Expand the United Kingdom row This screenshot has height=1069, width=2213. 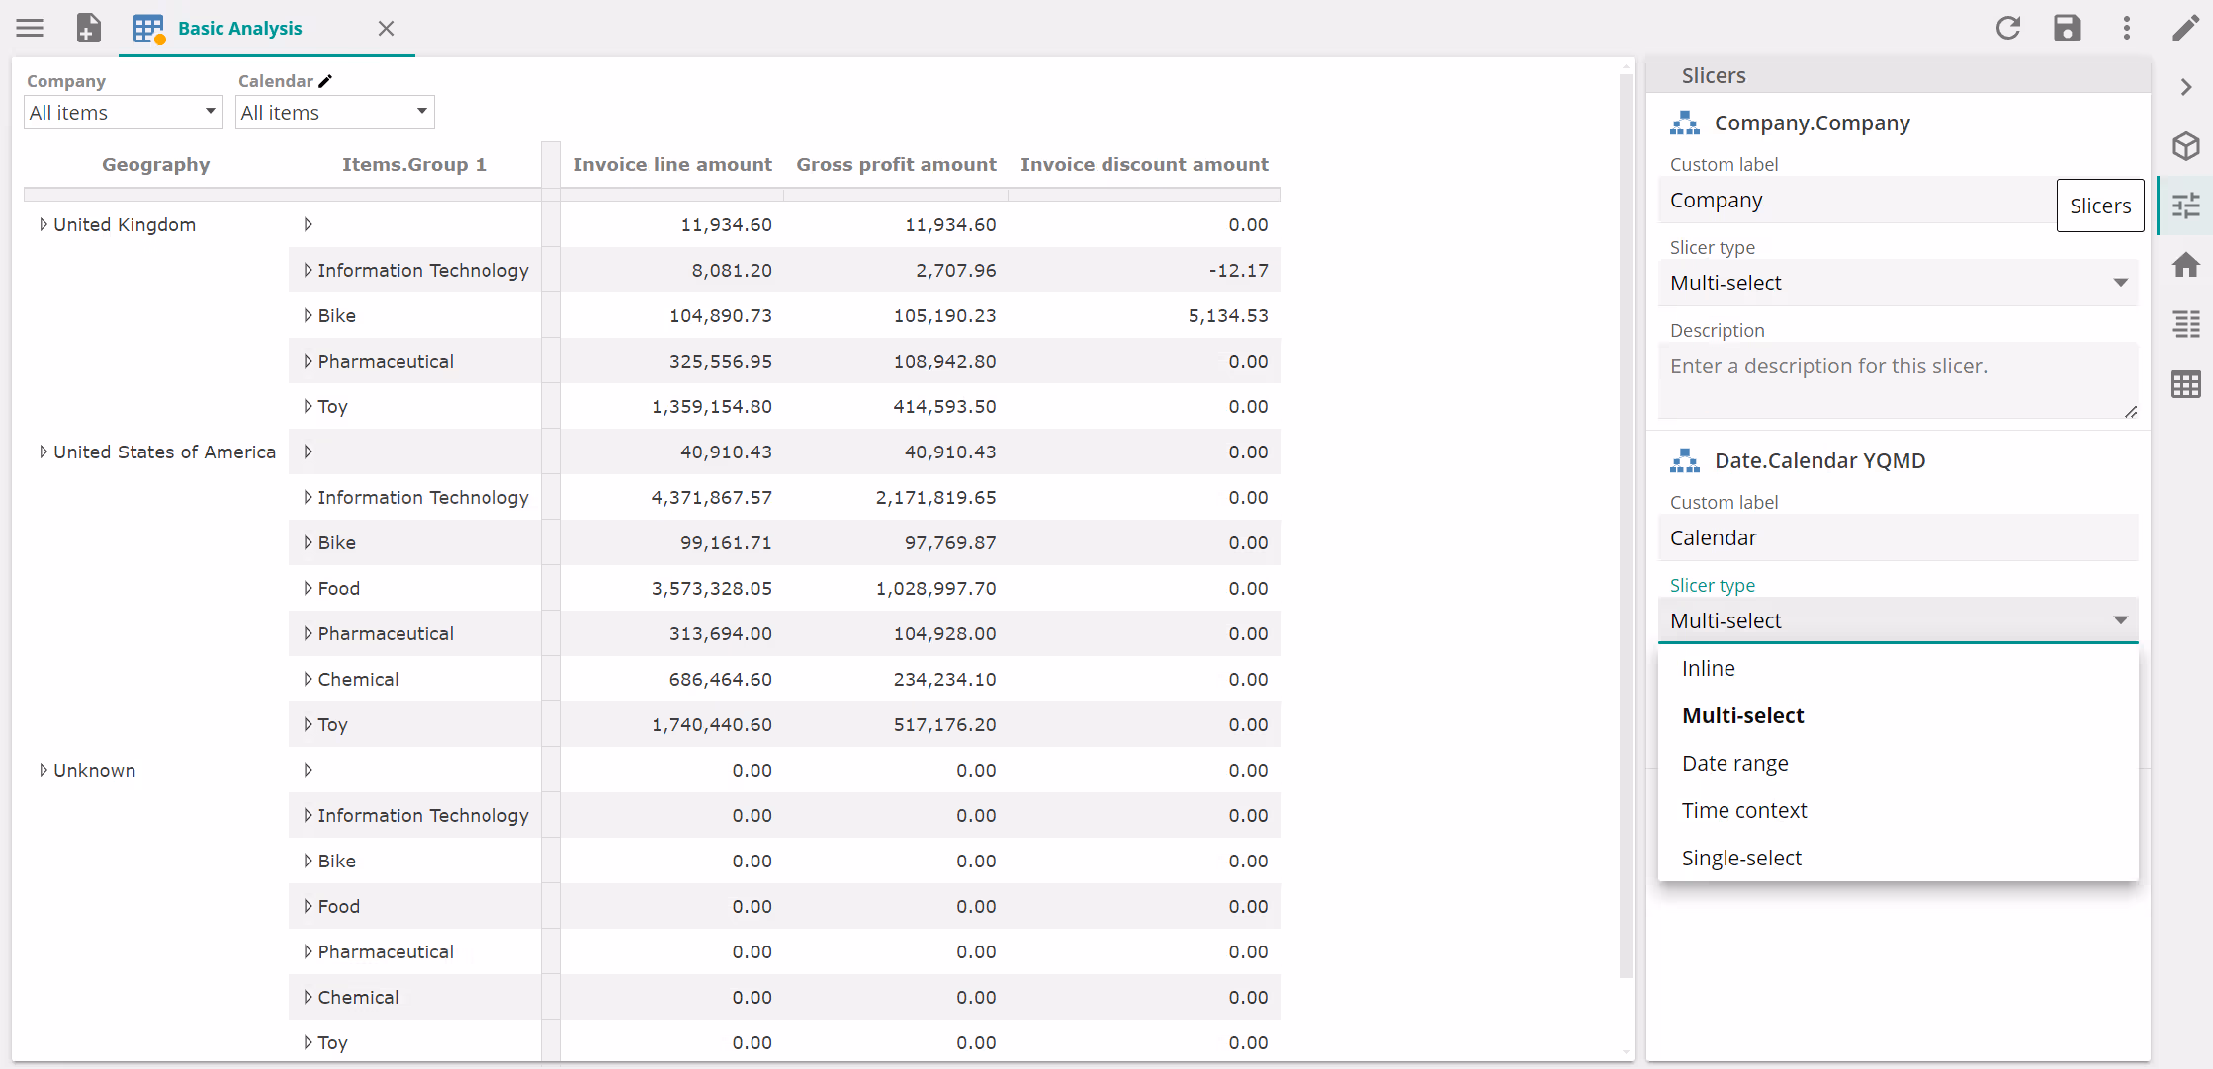point(43,225)
